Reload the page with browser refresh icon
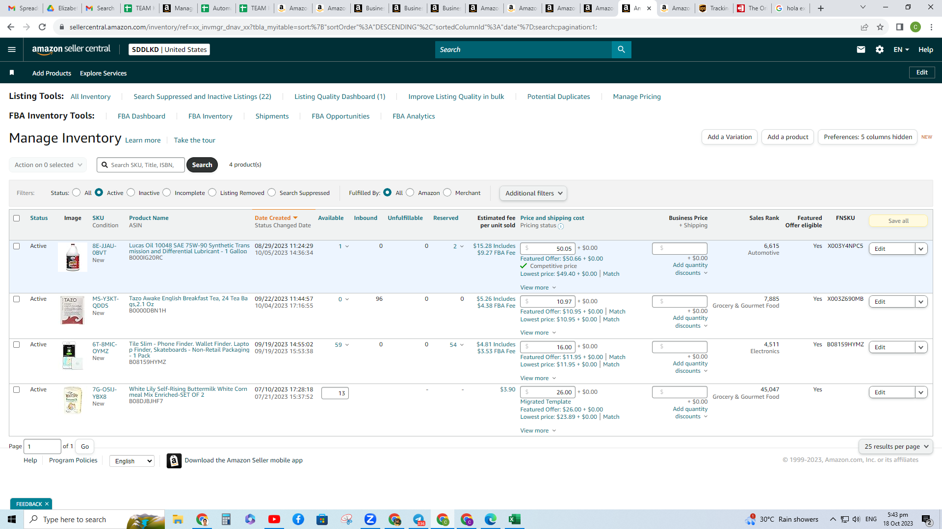Viewport: 942px width, 529px height. 42,27
